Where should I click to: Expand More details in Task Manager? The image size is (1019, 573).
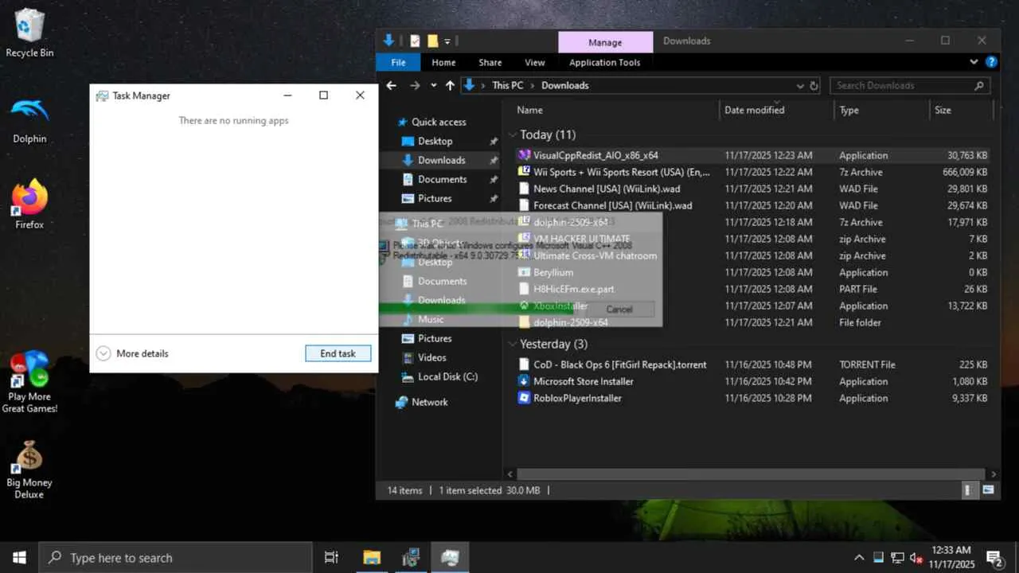click(132, 353)
